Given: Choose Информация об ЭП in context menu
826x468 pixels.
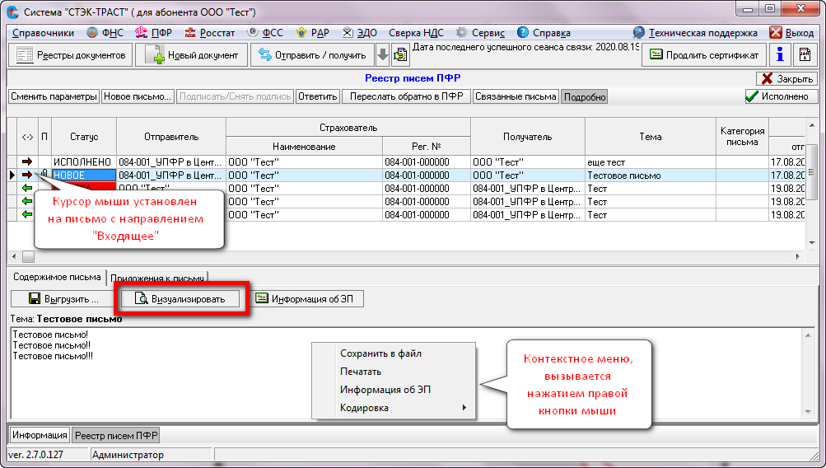Looking at the screenshot, I should [x=394, y=390].
